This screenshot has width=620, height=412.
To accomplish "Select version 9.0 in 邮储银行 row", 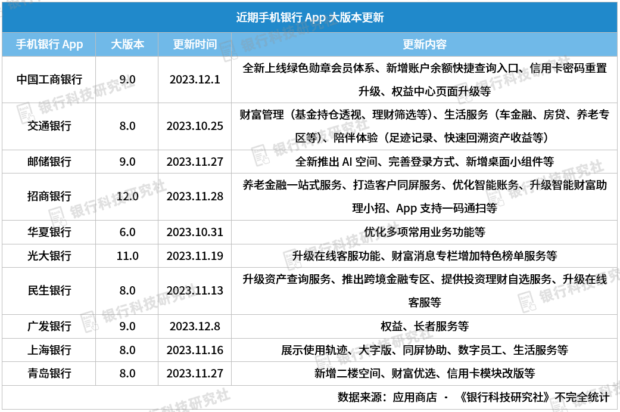I will [x=127, y=162].
